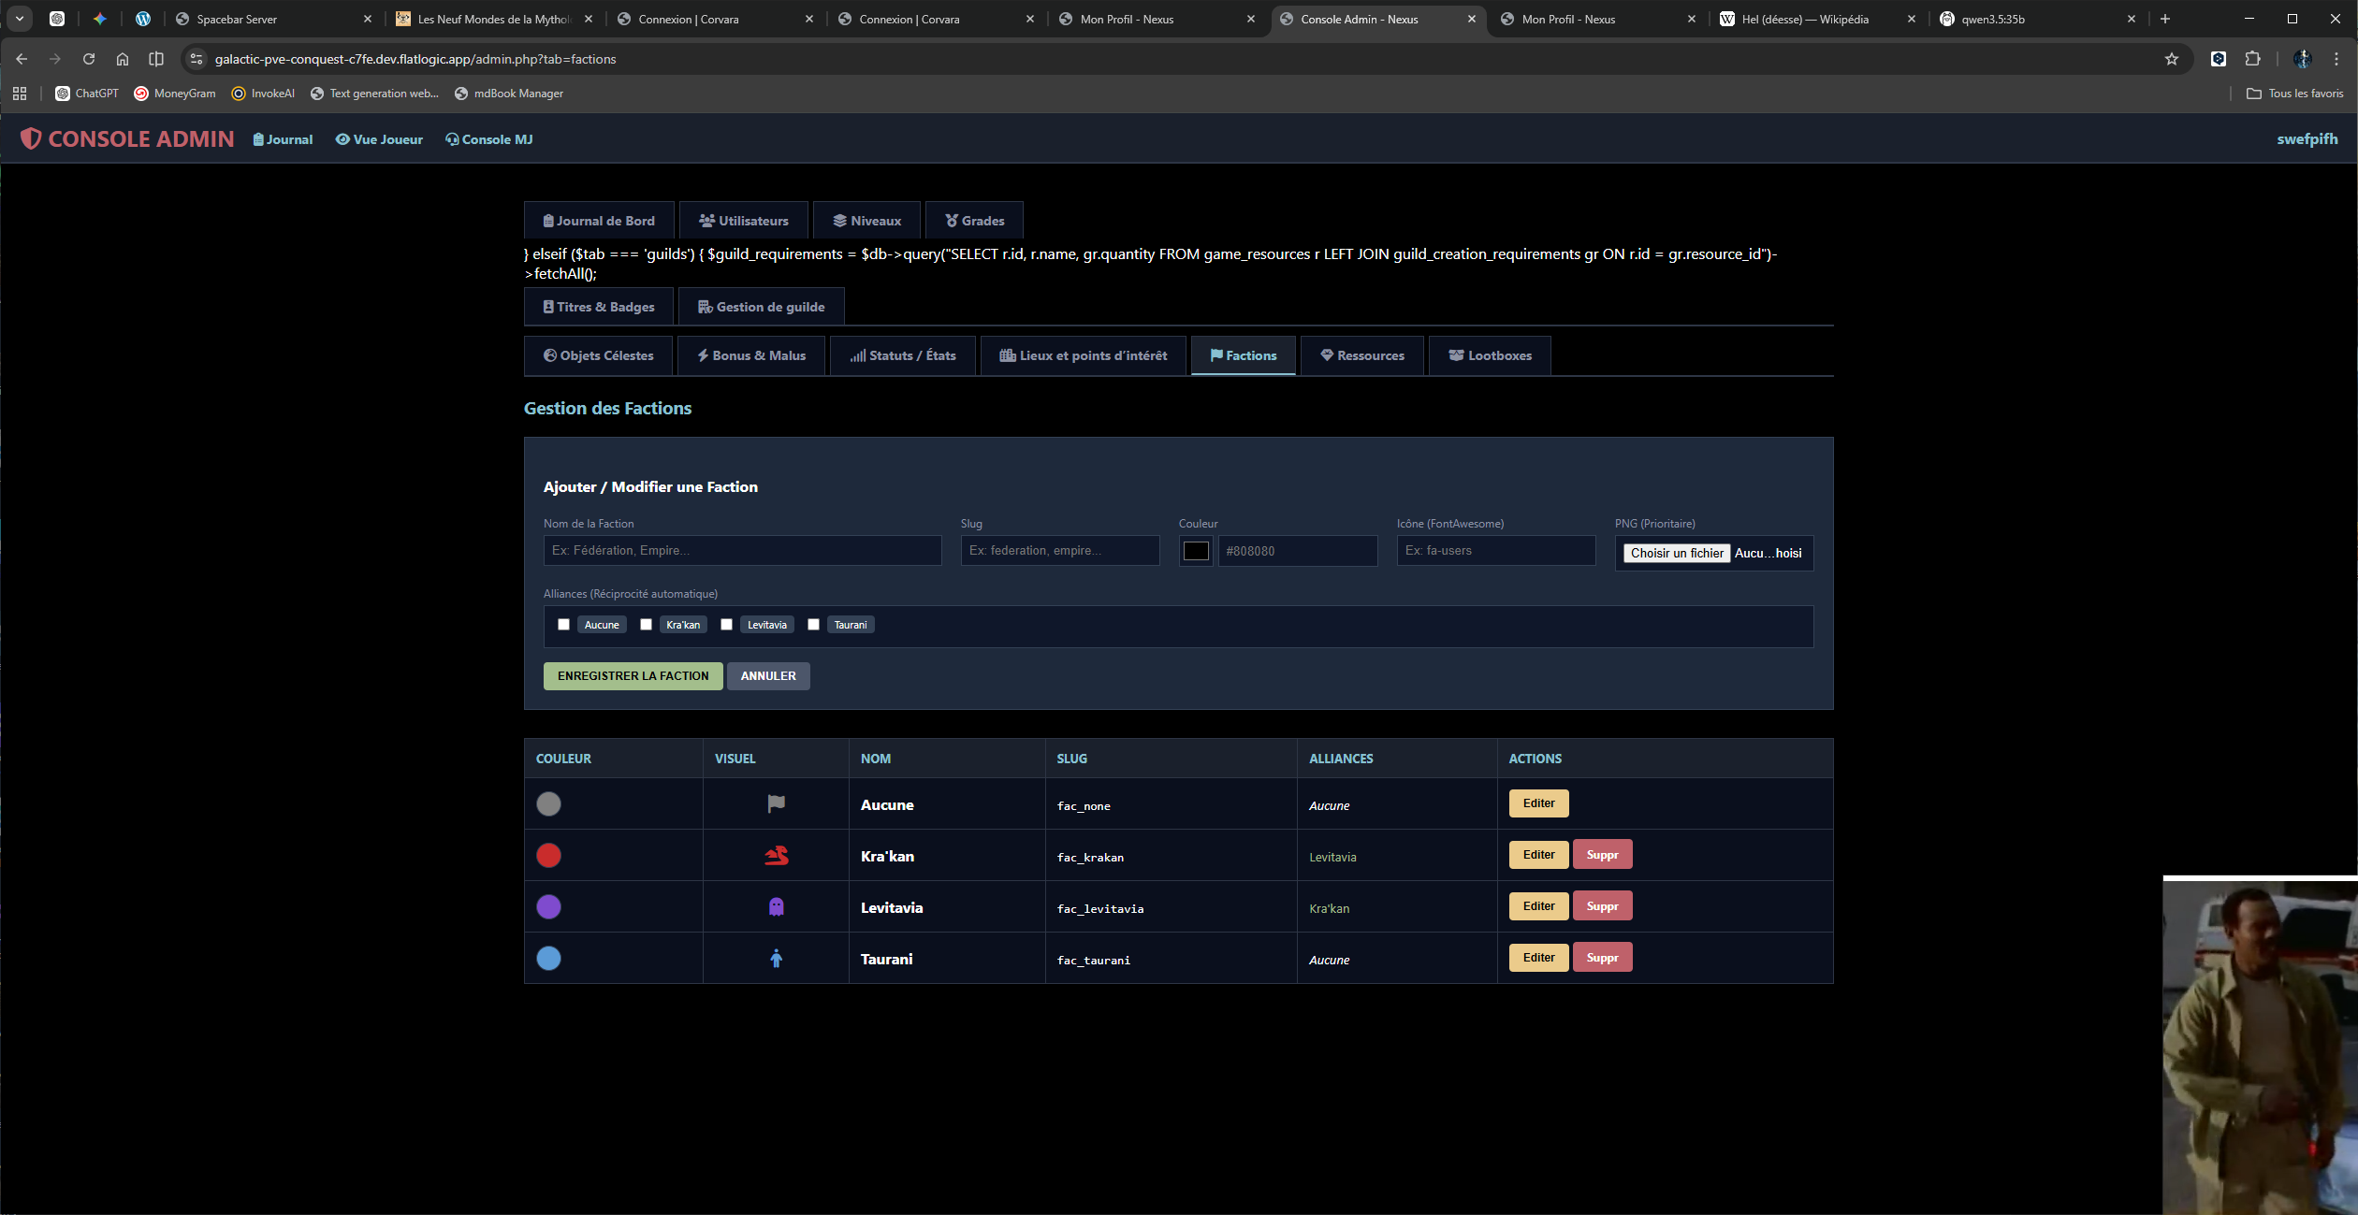Switch to the Ressources tab
2358x1215 pixels.
(x=1361, y=356)
